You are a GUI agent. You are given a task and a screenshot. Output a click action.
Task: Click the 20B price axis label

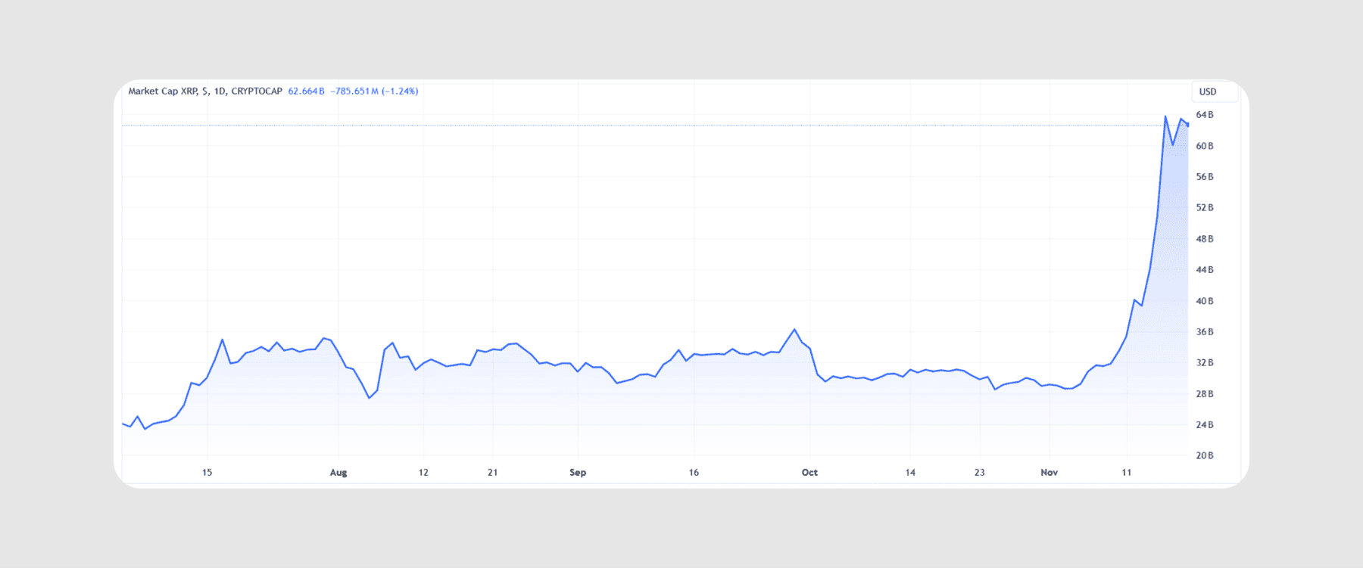(x=1205, y=456)
